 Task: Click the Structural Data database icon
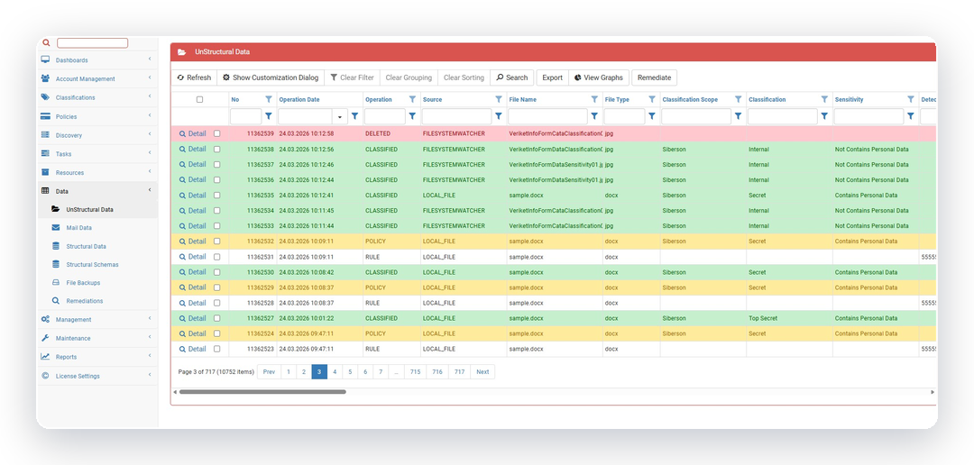pos(56,246)
